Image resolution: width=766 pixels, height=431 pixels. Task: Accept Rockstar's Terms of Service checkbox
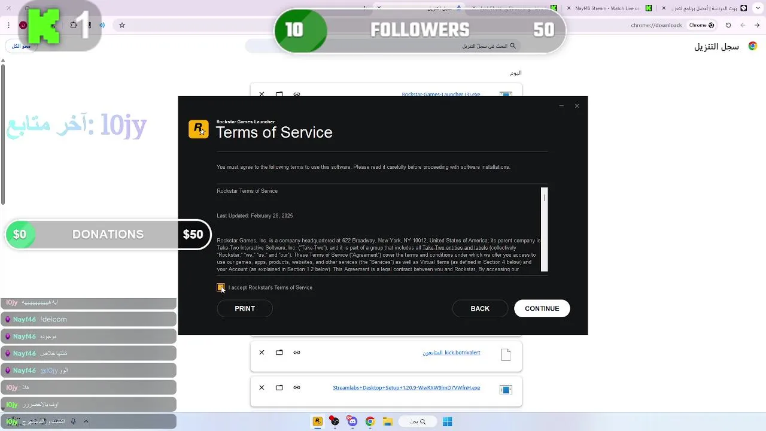(x=221, y=288)
